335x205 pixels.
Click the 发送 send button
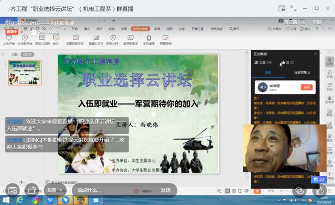166,190
